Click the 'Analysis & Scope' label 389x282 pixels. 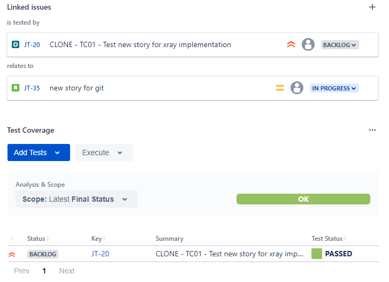click(x=40, y=185)
